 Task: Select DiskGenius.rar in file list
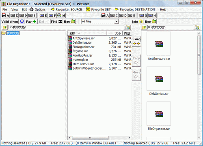82,42
